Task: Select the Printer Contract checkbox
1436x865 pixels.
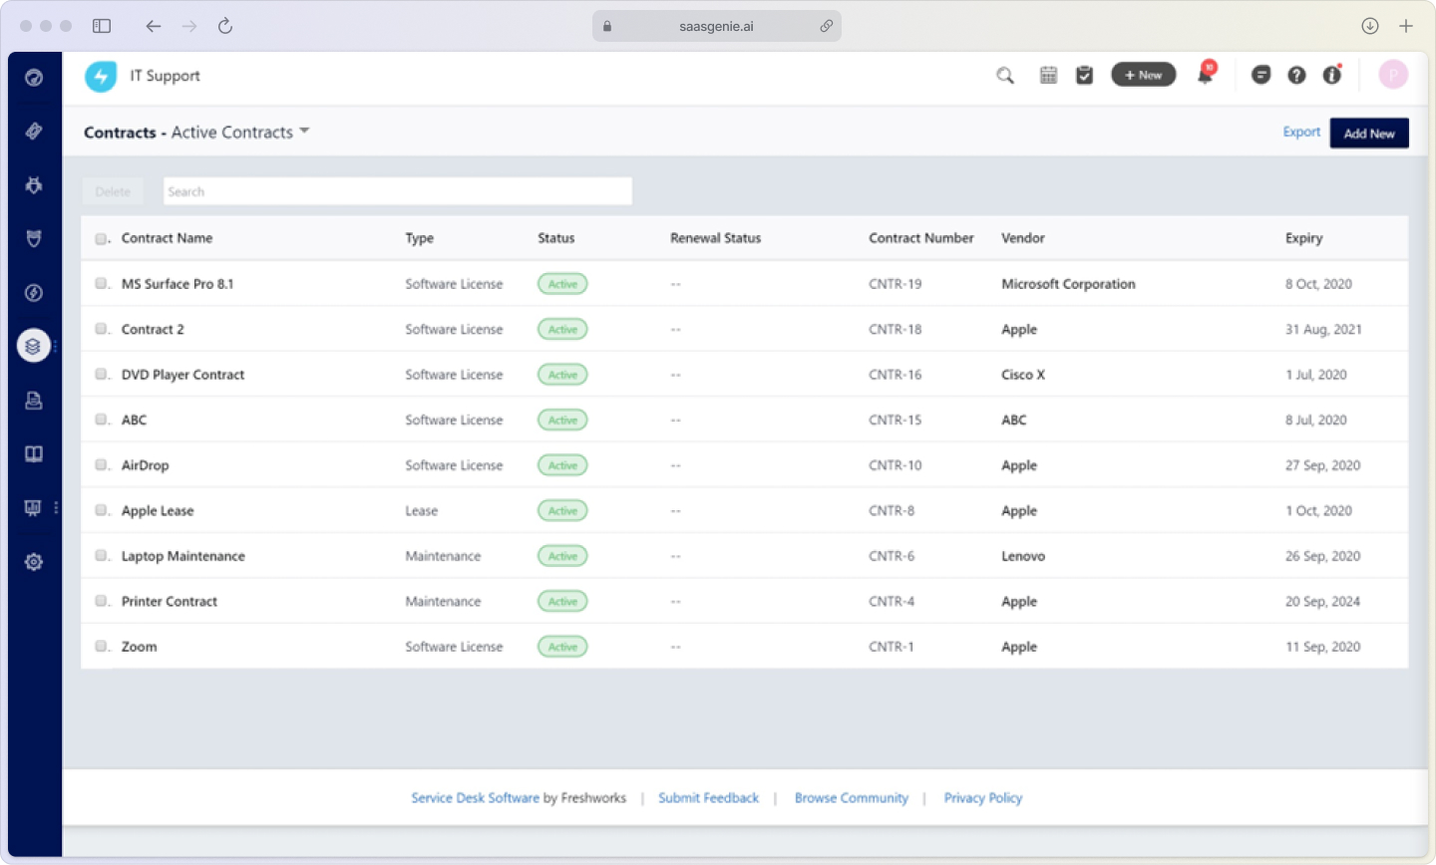Action: pyautogui.click(x=101, y=601)
